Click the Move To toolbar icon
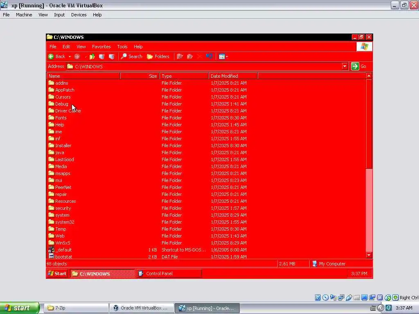Image resolution: width=419 pixels, height=314 pixels. (x=180, y=56)
